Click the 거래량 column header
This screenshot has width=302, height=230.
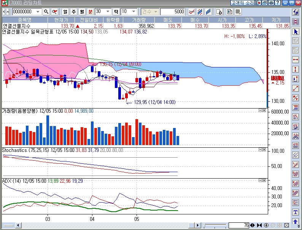138,19
